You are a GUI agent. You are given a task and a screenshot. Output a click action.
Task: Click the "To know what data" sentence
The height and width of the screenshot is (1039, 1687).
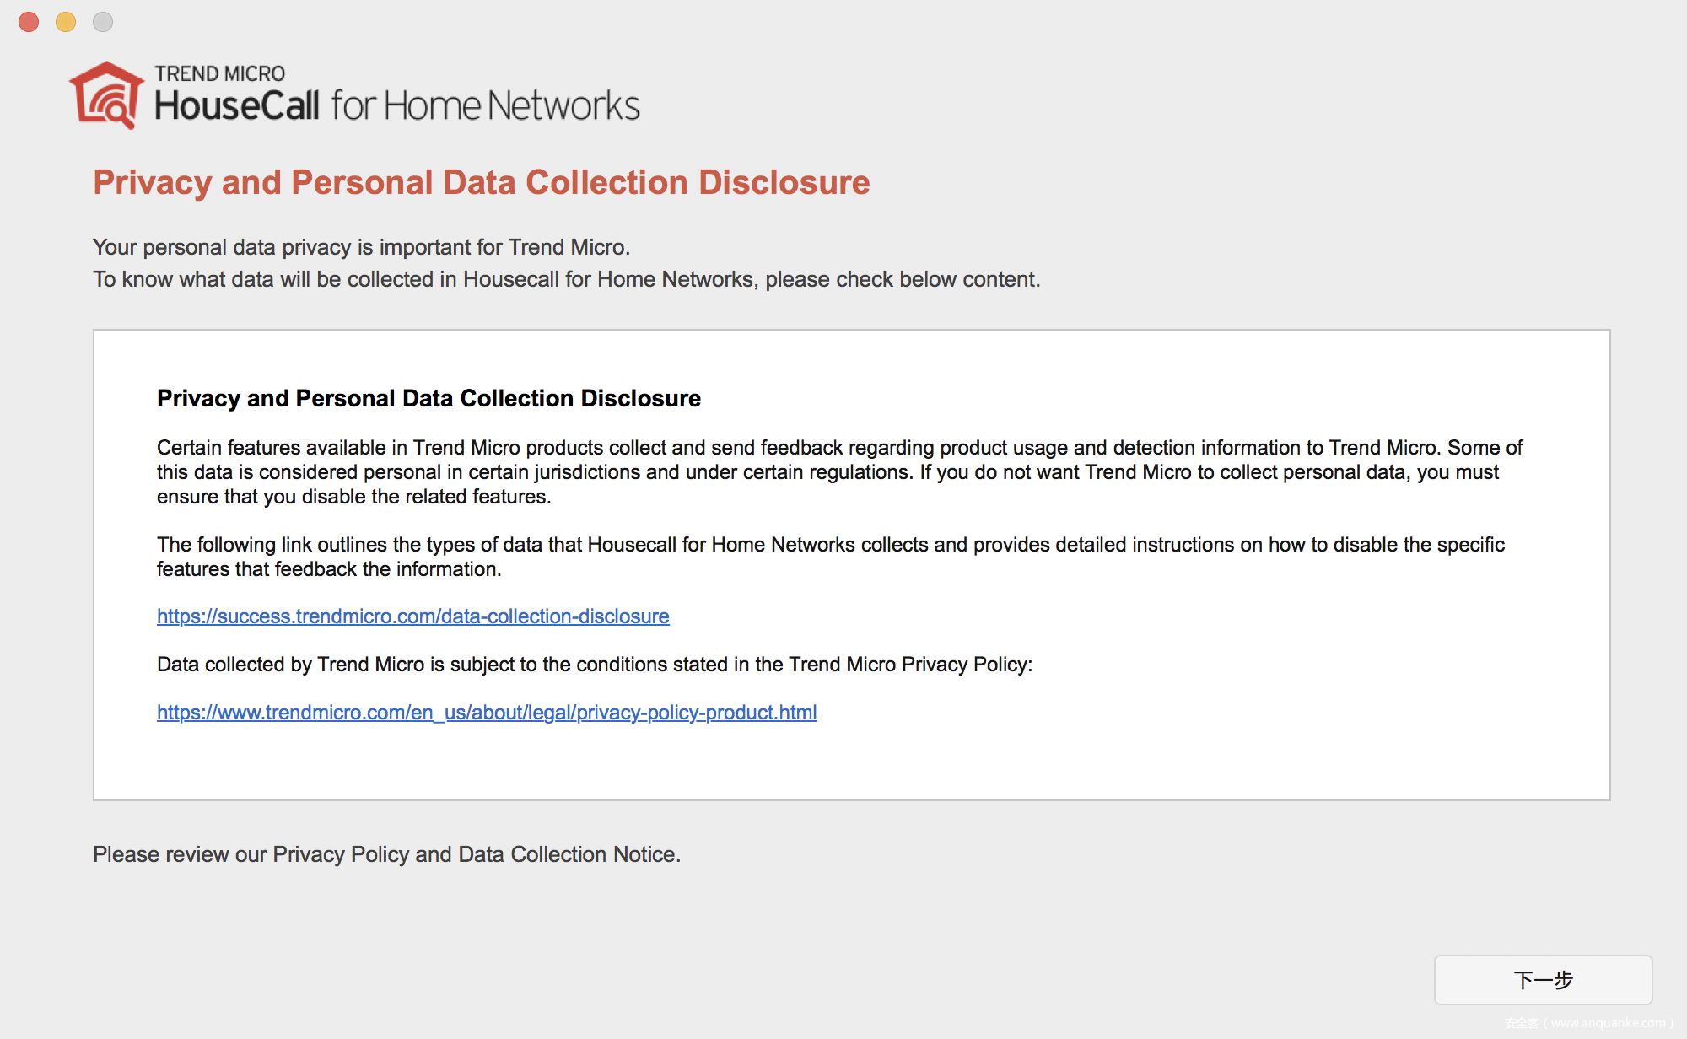(566, 279)
